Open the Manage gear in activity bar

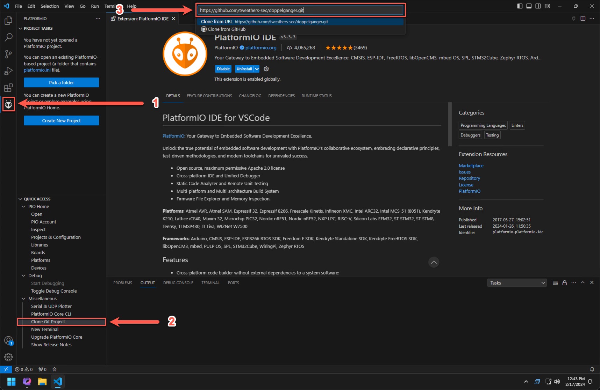point(8,357)
